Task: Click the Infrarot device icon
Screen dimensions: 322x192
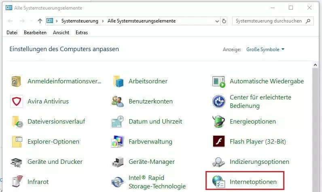Action: pyautogui.click(x=17, y=181)
